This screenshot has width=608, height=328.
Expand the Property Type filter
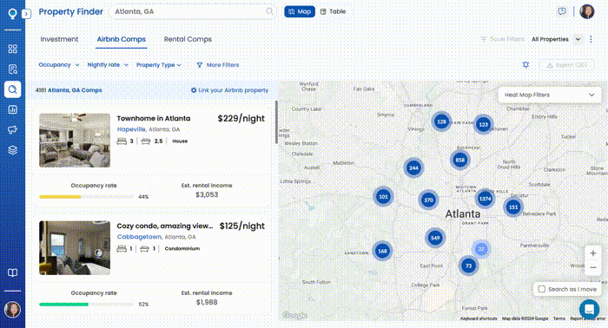click(x=159, y=65)
